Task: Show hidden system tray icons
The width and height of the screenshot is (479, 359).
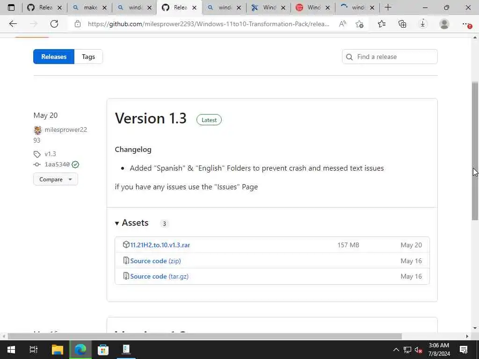Action: point(396,350)
